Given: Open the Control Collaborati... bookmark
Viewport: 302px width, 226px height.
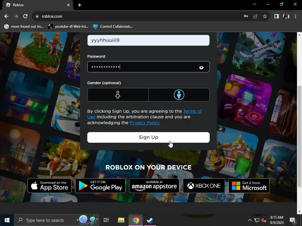Looking at the screenshot, I should pyautogui.click(x=113, y=26).
